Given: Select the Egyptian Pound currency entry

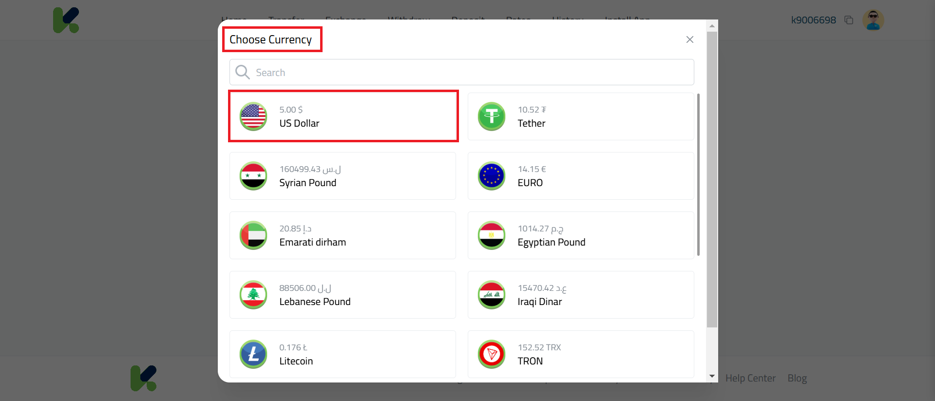Looking at the screenshot, I should [x=580, y=235].
